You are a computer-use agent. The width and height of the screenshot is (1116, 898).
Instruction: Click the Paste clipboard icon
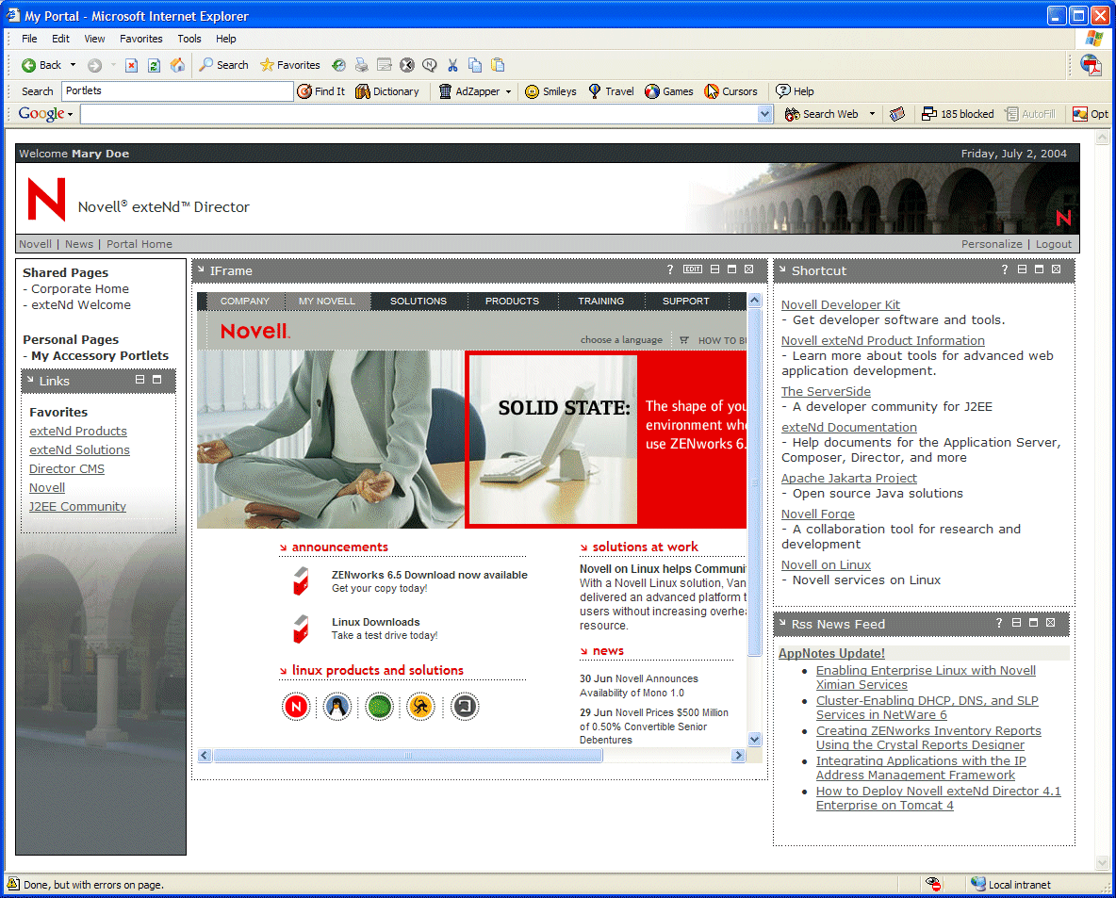click(498, 65)
